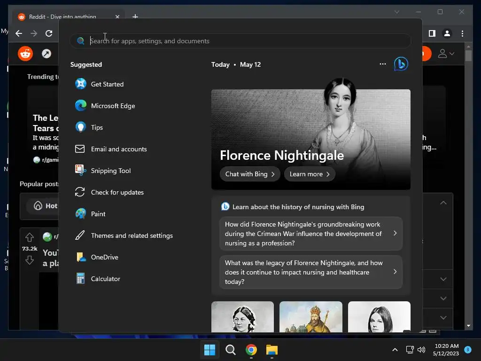Open Chrome's three-dot menu
Screen dimensions: 481x361
462,33
